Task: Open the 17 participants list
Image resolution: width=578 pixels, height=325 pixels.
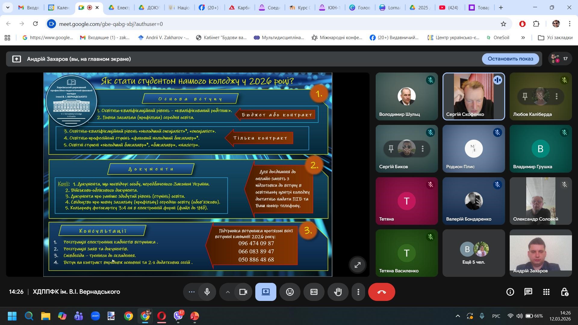Action: coord(560,59)
